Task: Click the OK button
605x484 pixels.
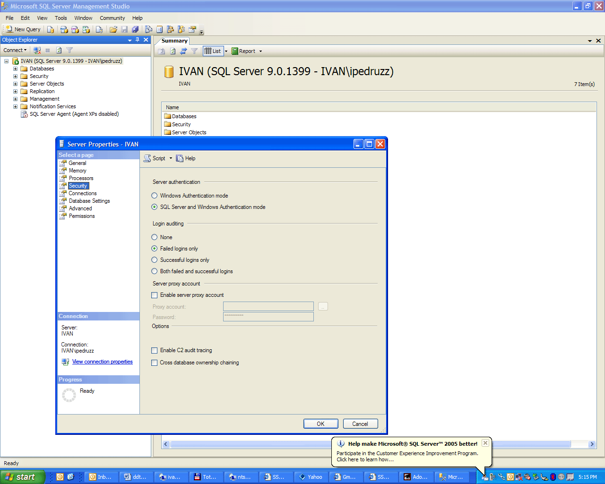Action: [x=320, y=424]
